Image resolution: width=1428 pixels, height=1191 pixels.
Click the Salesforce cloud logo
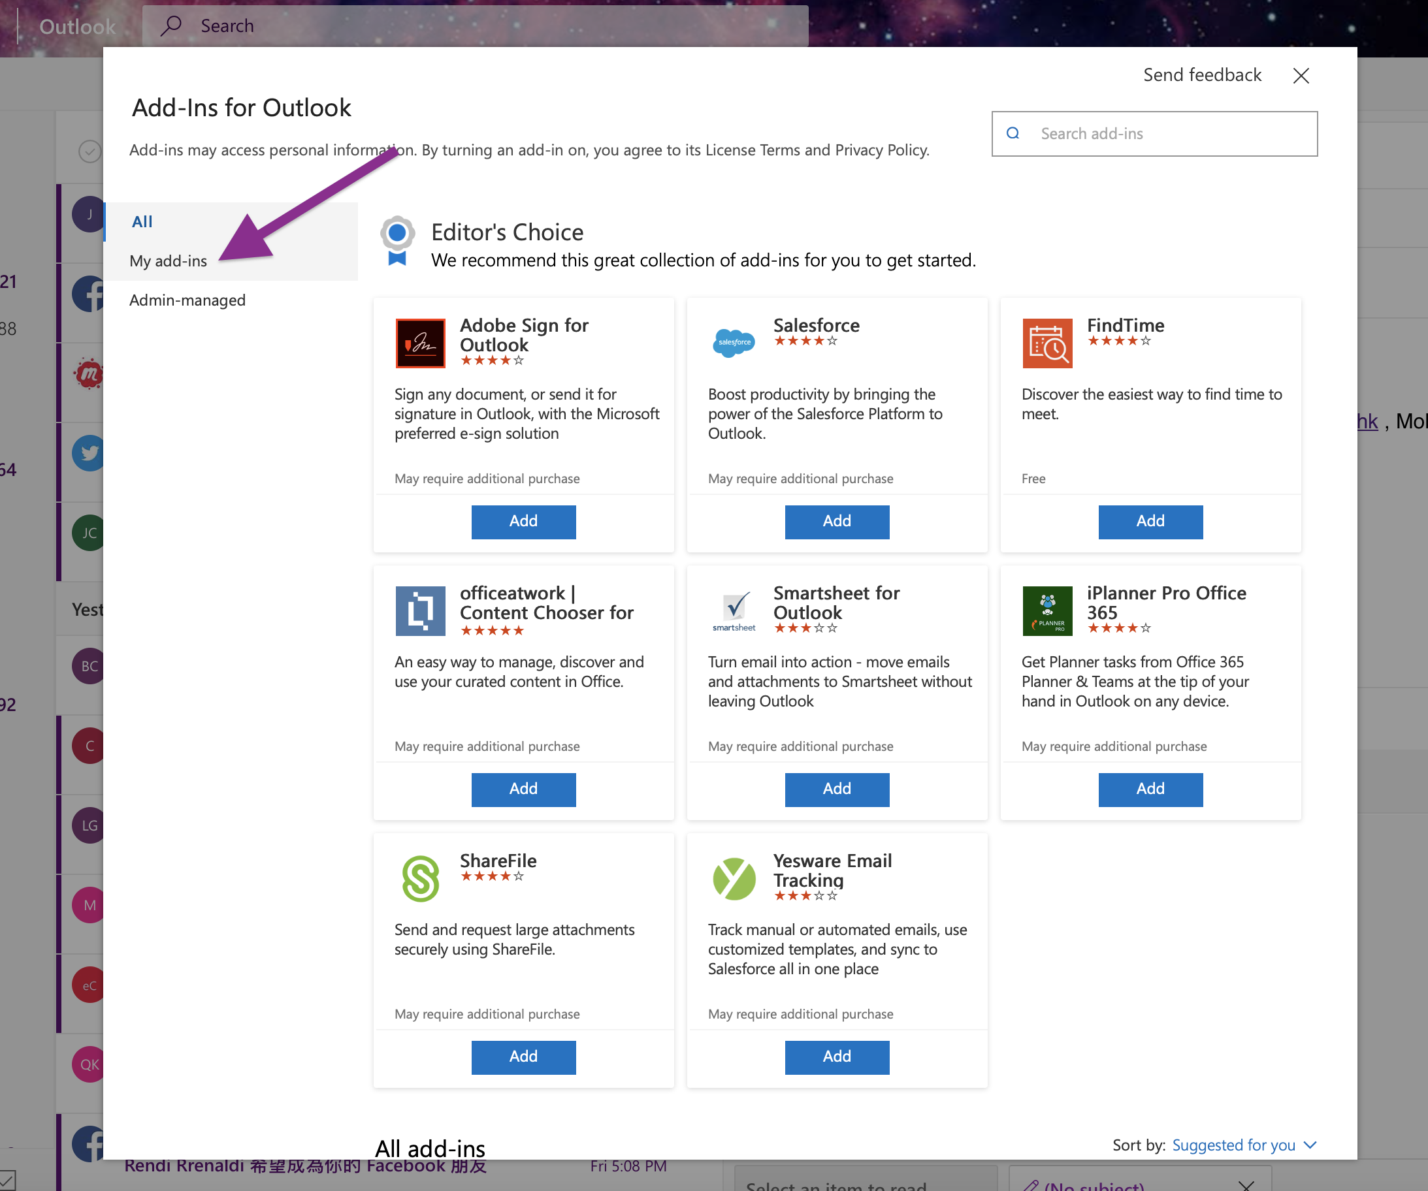click(x=734, y=342)
